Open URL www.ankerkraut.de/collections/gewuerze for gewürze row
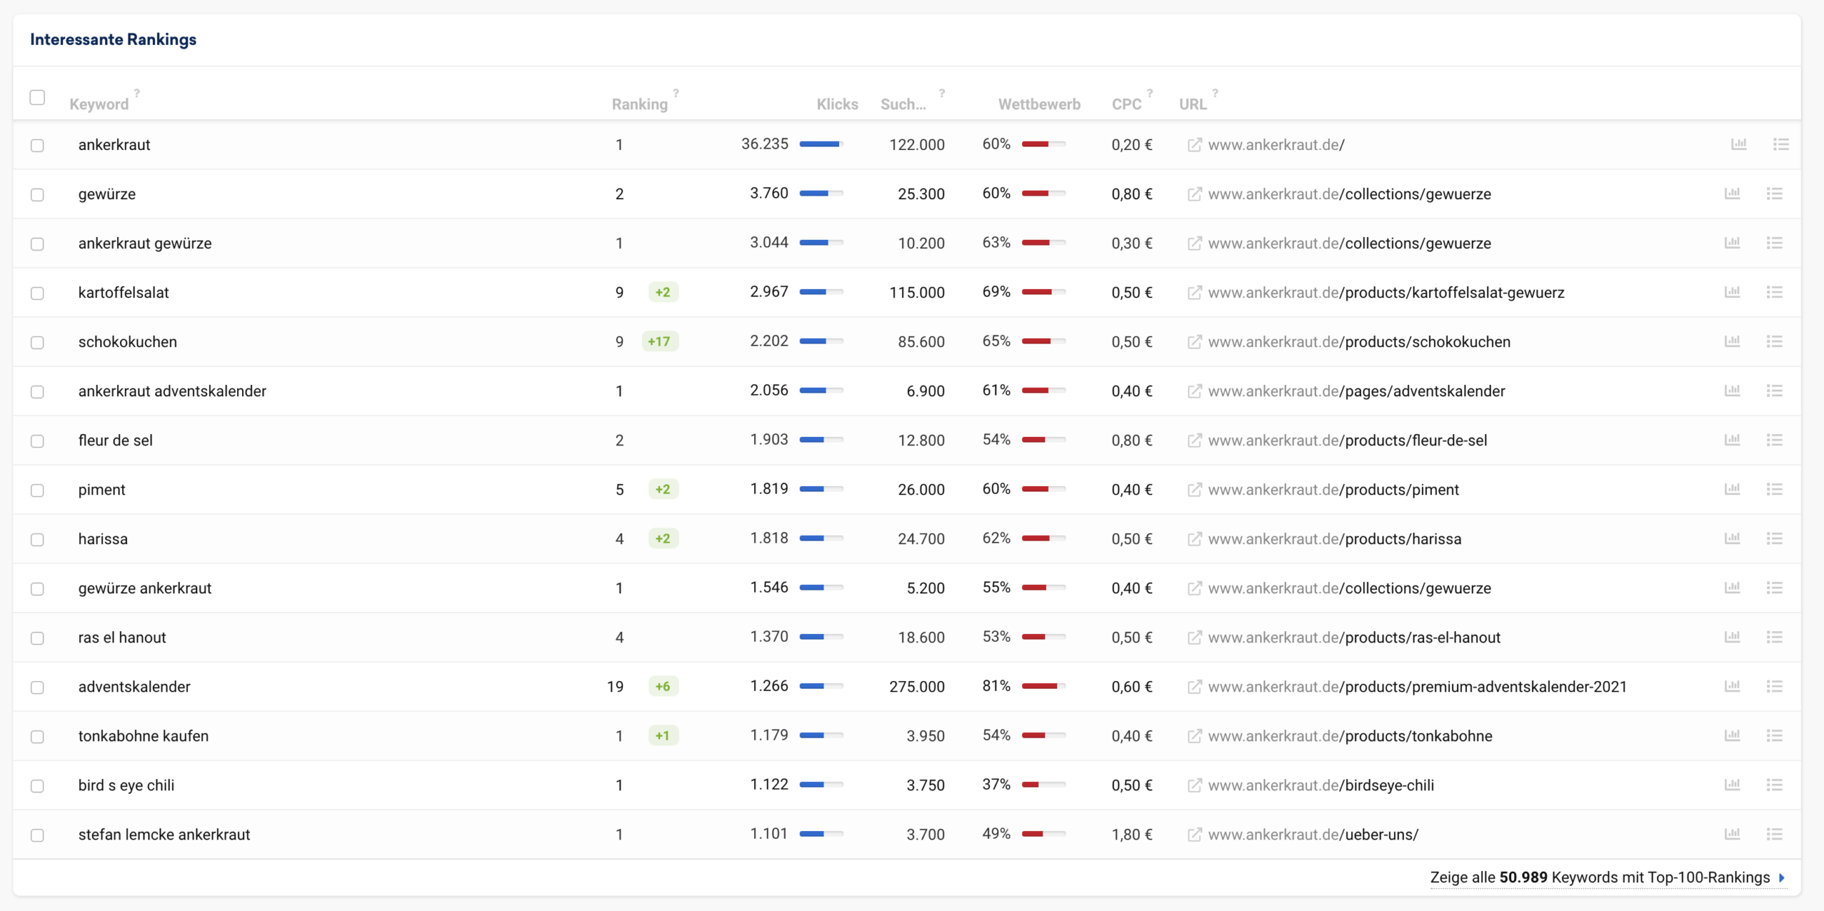 [1349, 194]
